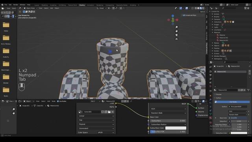
Task: Click the viewport zoom magnifier icon
Action: coord(176,27)
